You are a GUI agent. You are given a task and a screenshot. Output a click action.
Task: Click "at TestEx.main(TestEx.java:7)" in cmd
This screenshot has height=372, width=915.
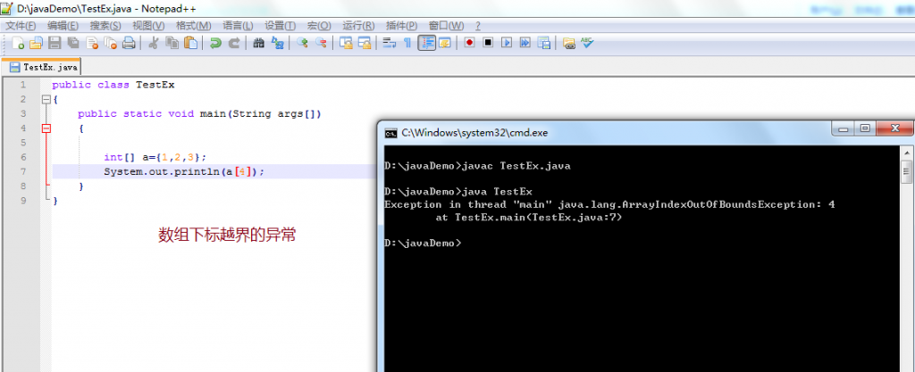pos(529,217)
